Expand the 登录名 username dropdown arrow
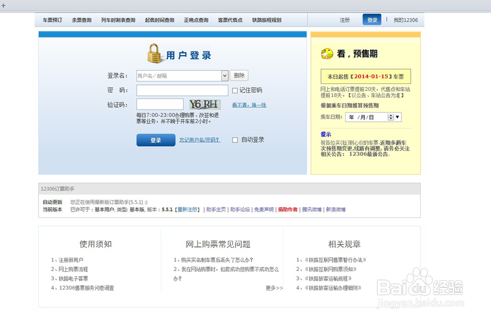 tap(224, 76)
